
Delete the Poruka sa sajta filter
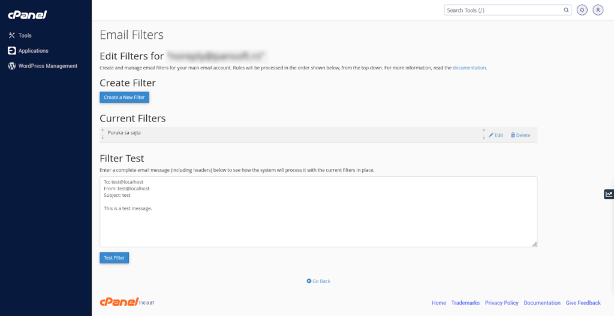tap(520, 135)
